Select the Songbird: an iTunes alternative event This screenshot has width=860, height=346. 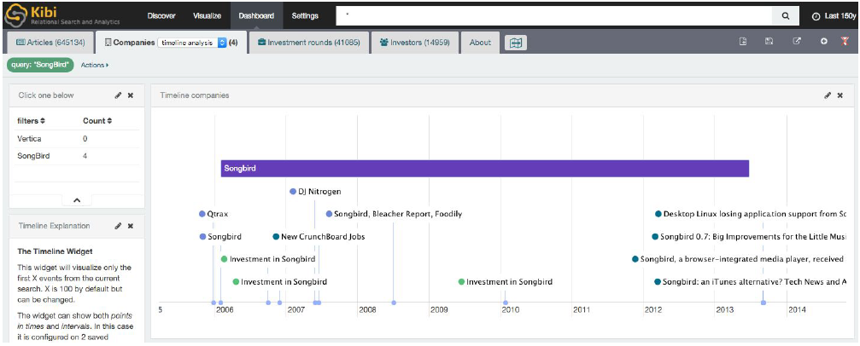(x=751, y=282)
